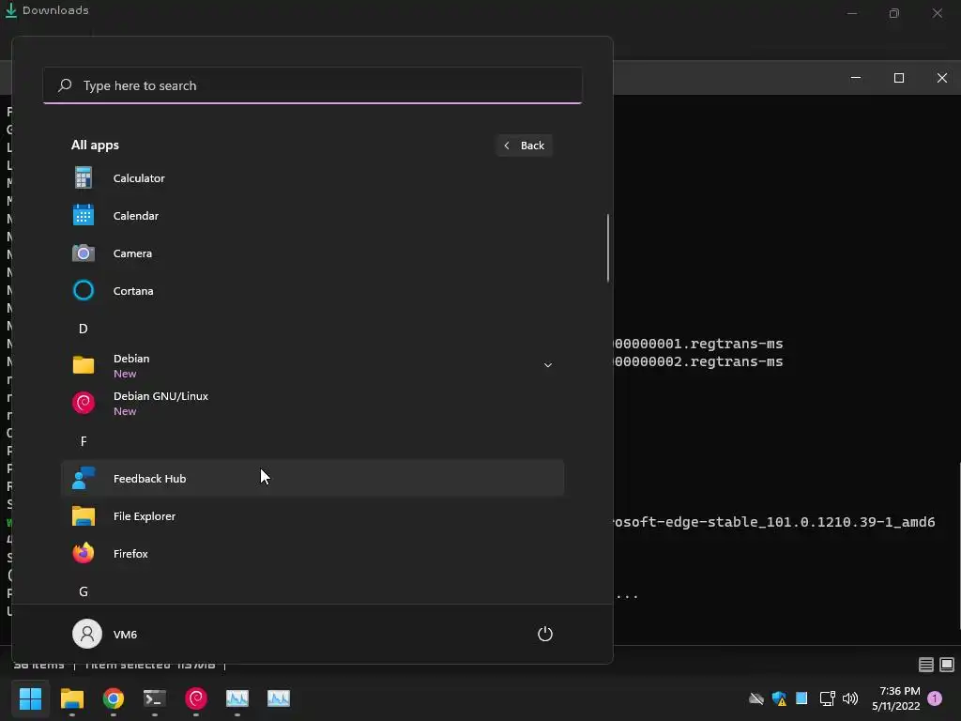Open the volume speaker tray icon
This screenshot has height=721, width=961.
(850, 698)
